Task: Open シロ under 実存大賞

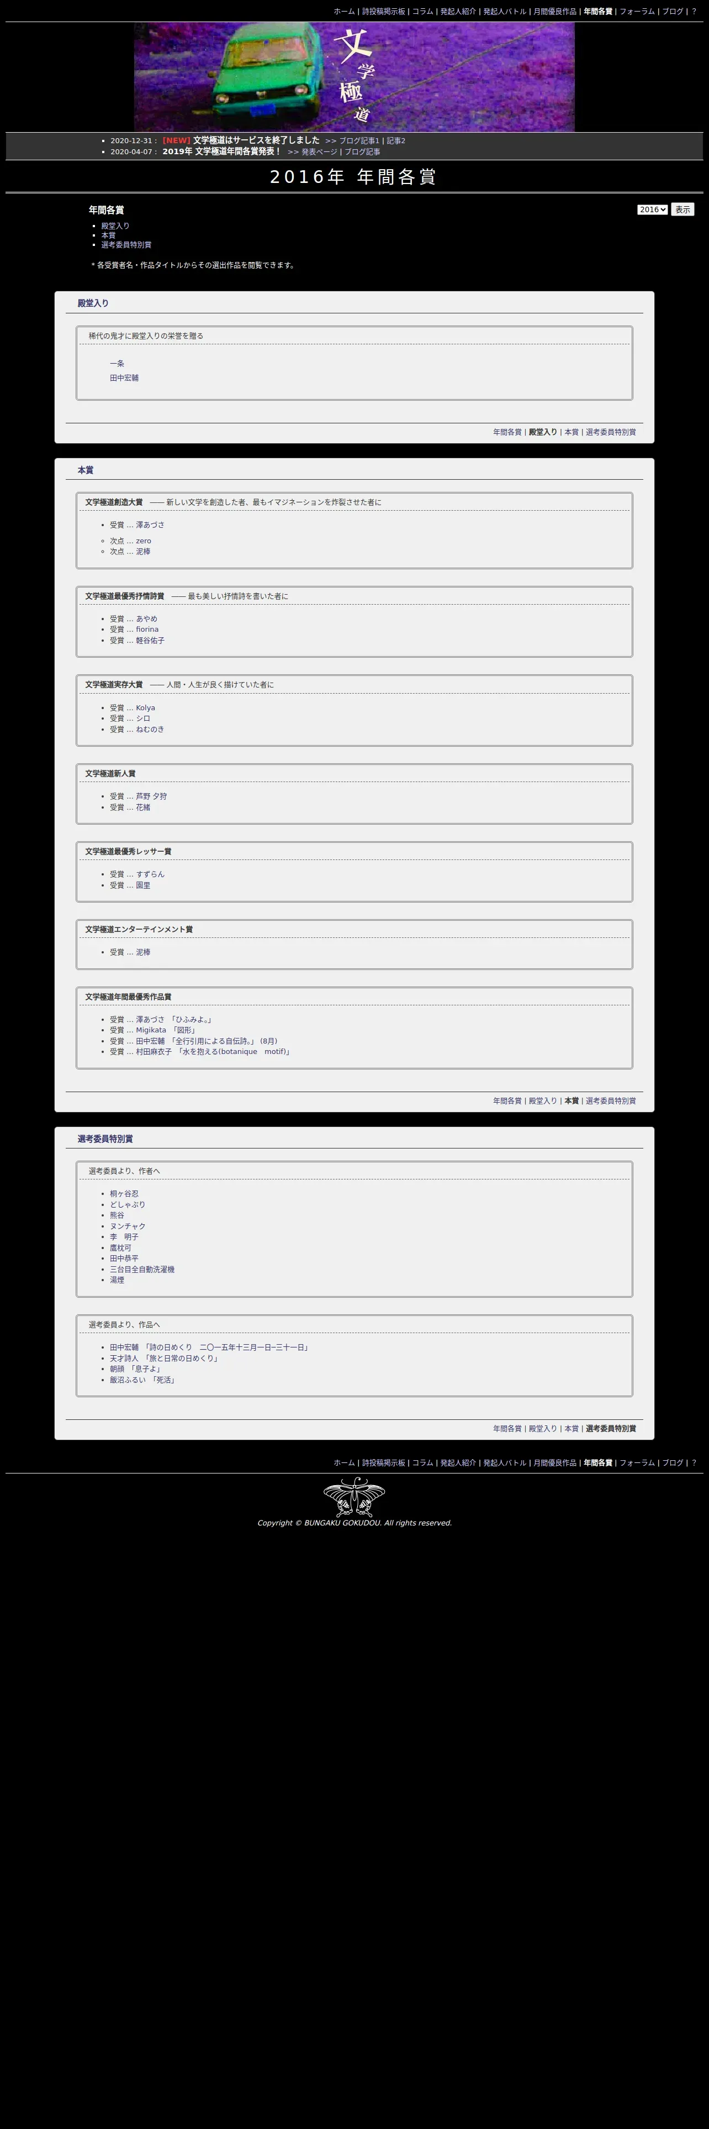Action: [144, 718]
